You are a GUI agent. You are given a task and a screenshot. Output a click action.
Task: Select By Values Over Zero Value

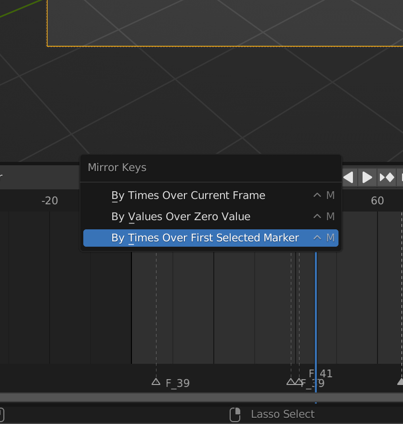[x=181, y=217]
